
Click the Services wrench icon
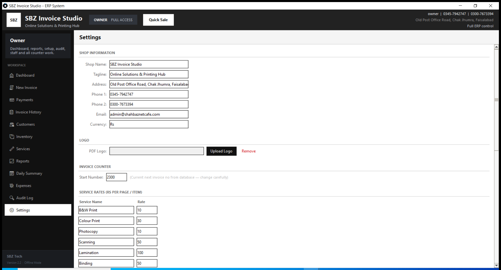coord(12,149)
